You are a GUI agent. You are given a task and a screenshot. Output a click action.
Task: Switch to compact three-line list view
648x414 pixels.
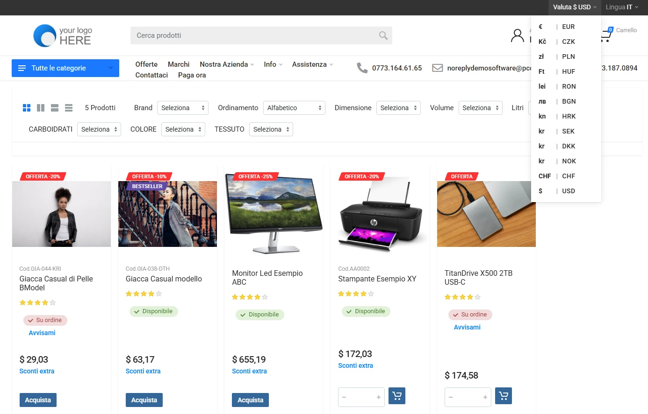[x=69, y=108]
